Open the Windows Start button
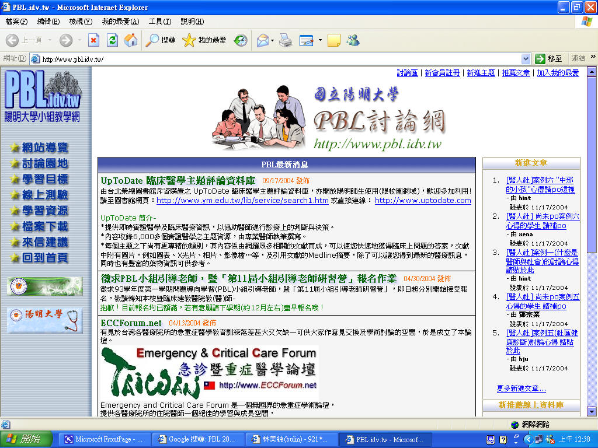 pos(26,439)
